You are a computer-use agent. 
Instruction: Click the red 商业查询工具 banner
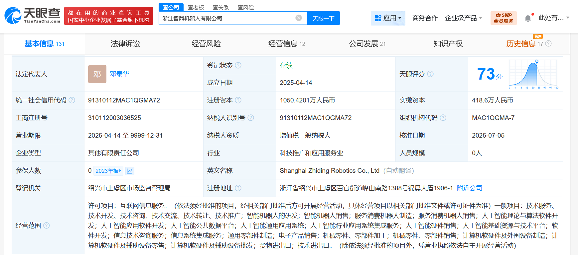[x=108, y=16]
